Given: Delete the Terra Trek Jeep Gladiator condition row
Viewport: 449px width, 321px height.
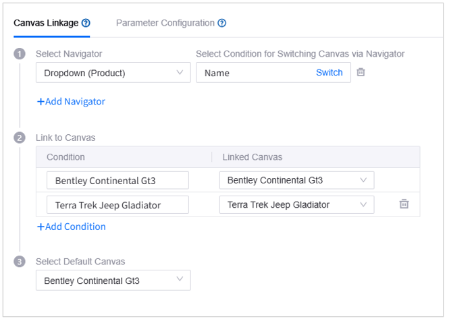Looking at the screenshot, I should tap(404, 204).
